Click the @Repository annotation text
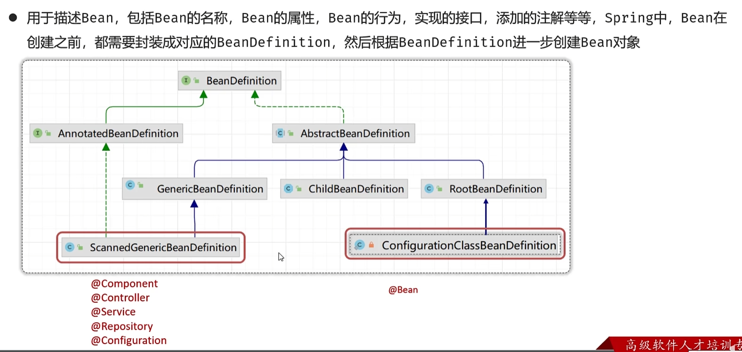742x352 pixels. coord(122,326)
